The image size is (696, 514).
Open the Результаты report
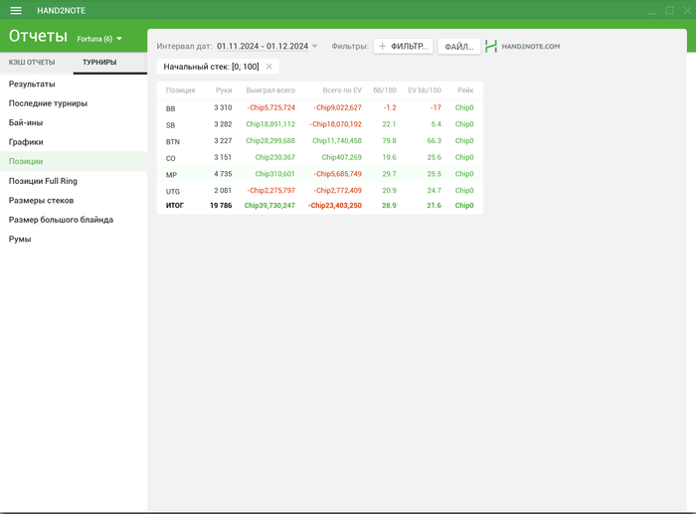(x=74, y=84)
